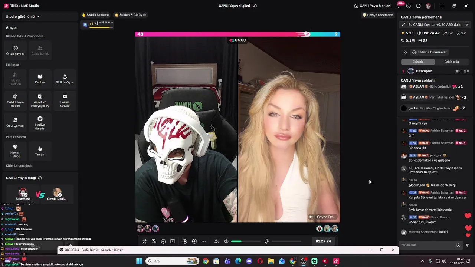This screenshot has width=475, height=267.
Task: Open the profile avatar in title bar
Action: tap(428, 6)
